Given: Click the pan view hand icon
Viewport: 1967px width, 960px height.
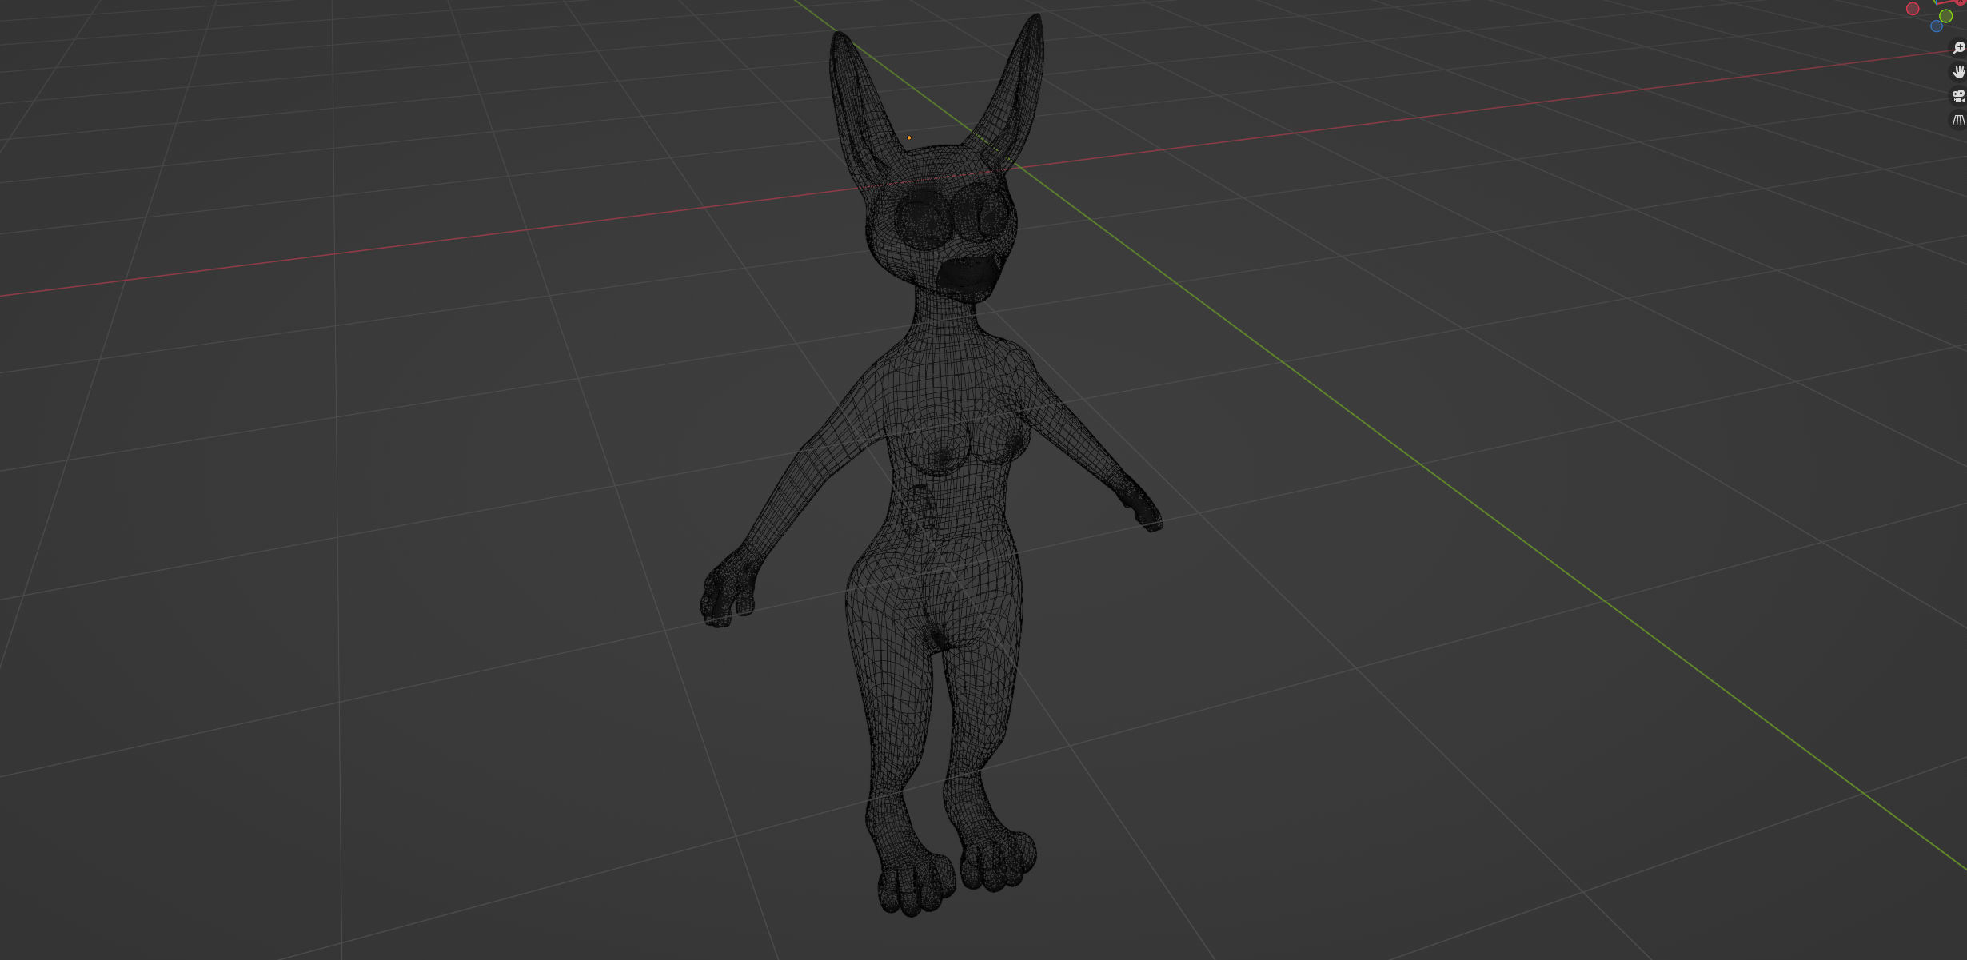Looking at the screenshot, I should (1958, 72).
